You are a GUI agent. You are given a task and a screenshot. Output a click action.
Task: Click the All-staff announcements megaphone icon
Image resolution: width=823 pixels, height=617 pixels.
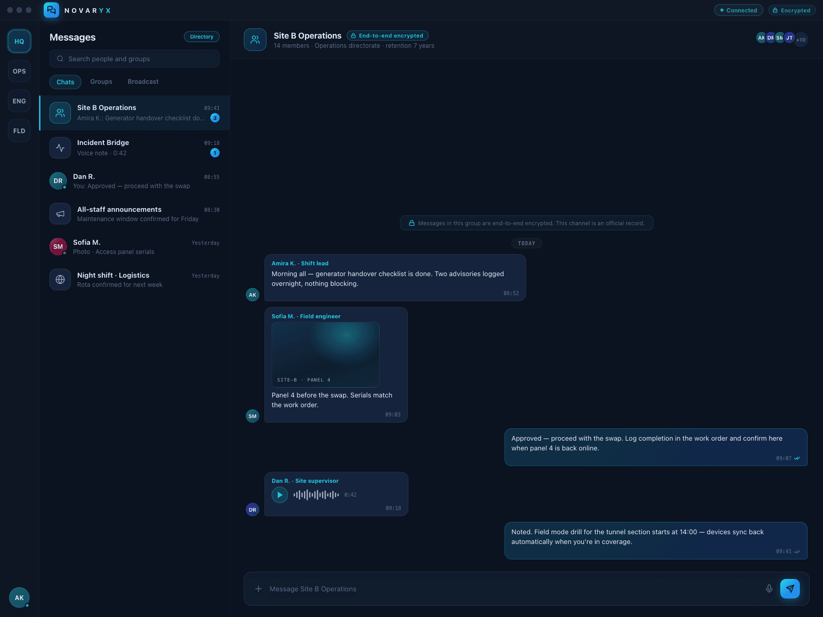[x=60, y=213]
